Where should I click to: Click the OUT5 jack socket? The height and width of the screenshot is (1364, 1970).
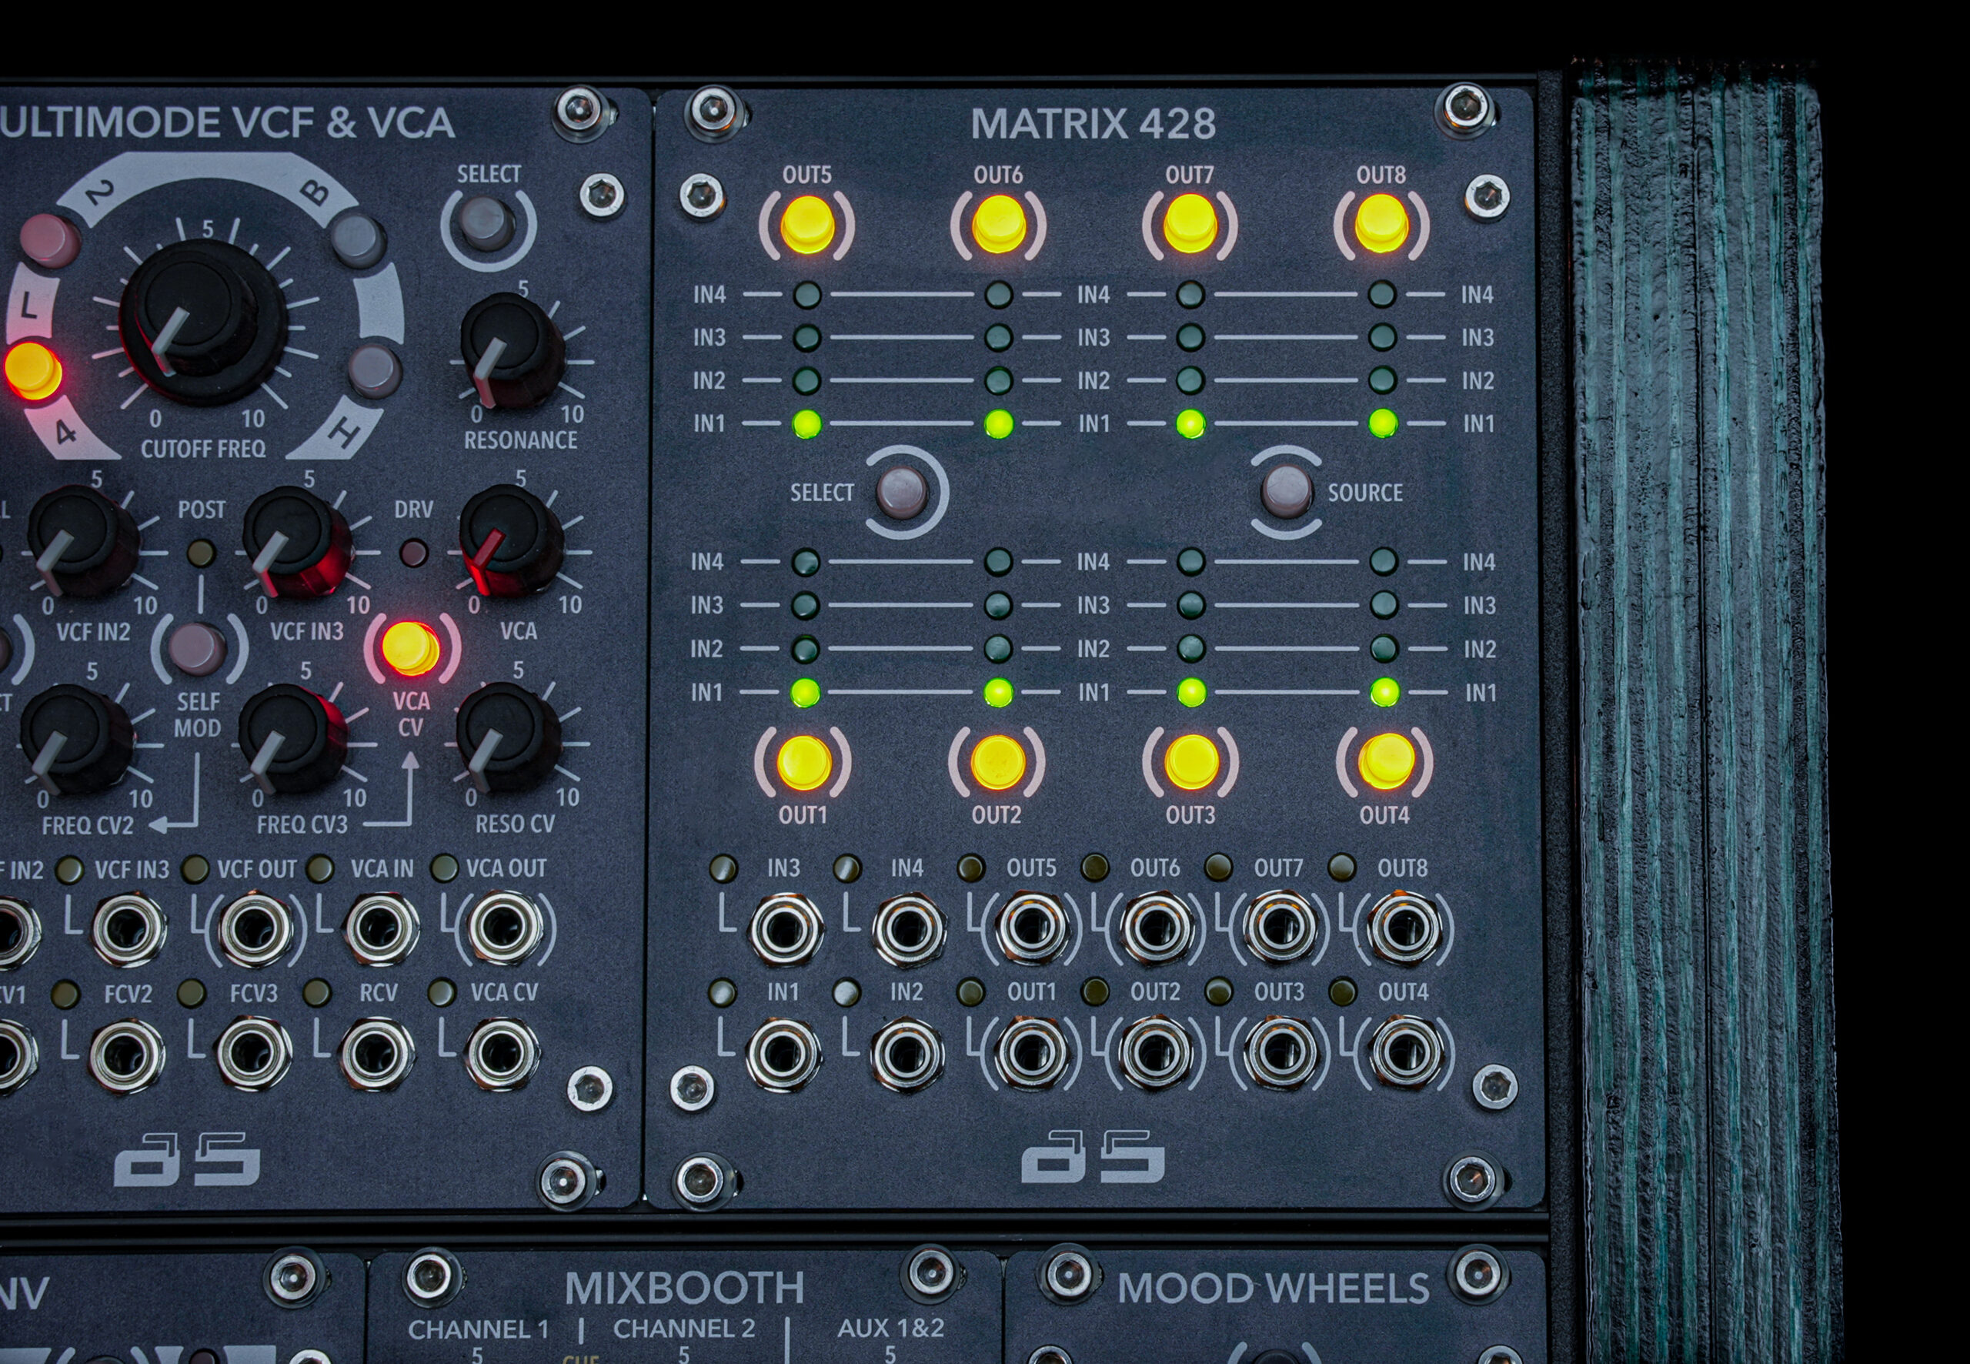click(1032, 928)
